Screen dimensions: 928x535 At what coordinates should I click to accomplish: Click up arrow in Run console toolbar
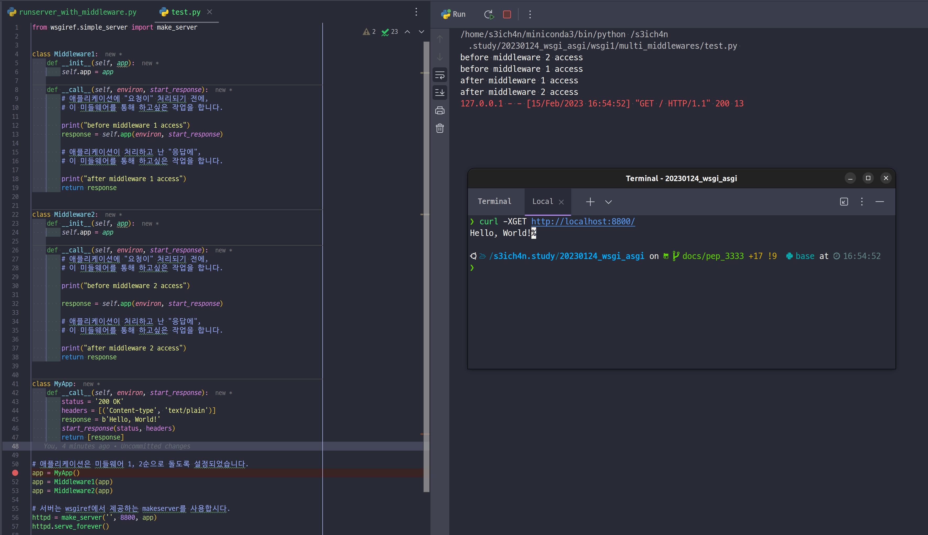440,39
